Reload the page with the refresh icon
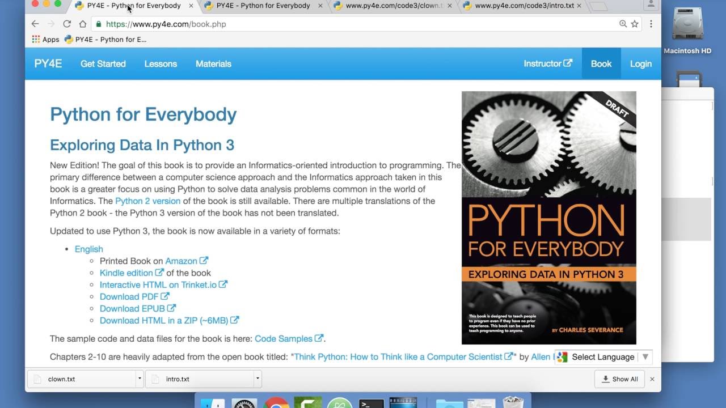 67,24
